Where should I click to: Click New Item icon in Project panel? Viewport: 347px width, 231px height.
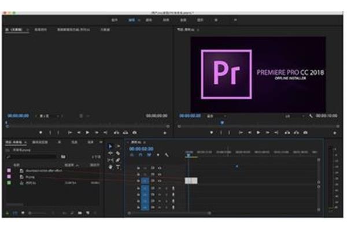[88, 213]
